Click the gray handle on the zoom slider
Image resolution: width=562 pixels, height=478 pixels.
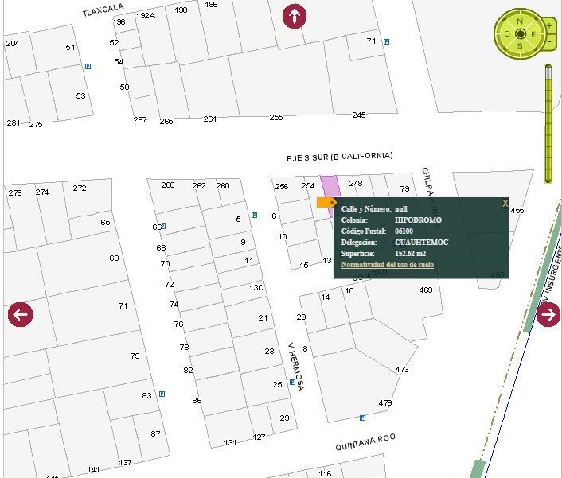click(x=548, y=72)
